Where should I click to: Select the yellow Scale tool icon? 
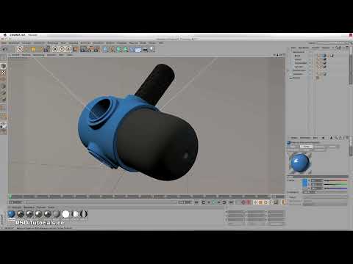33,49
